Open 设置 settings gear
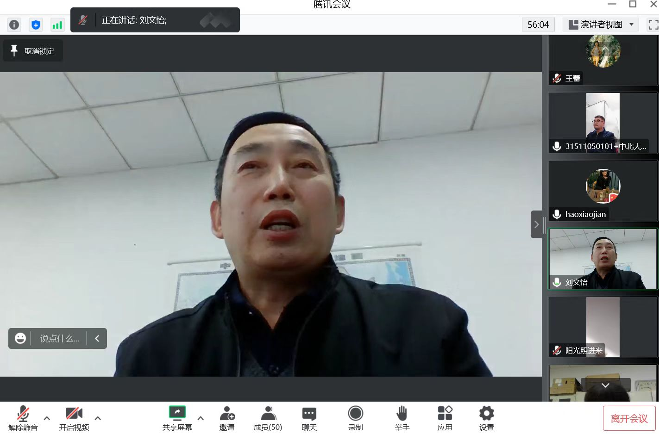Screen dimensions: 659x434 coord(486,418)
